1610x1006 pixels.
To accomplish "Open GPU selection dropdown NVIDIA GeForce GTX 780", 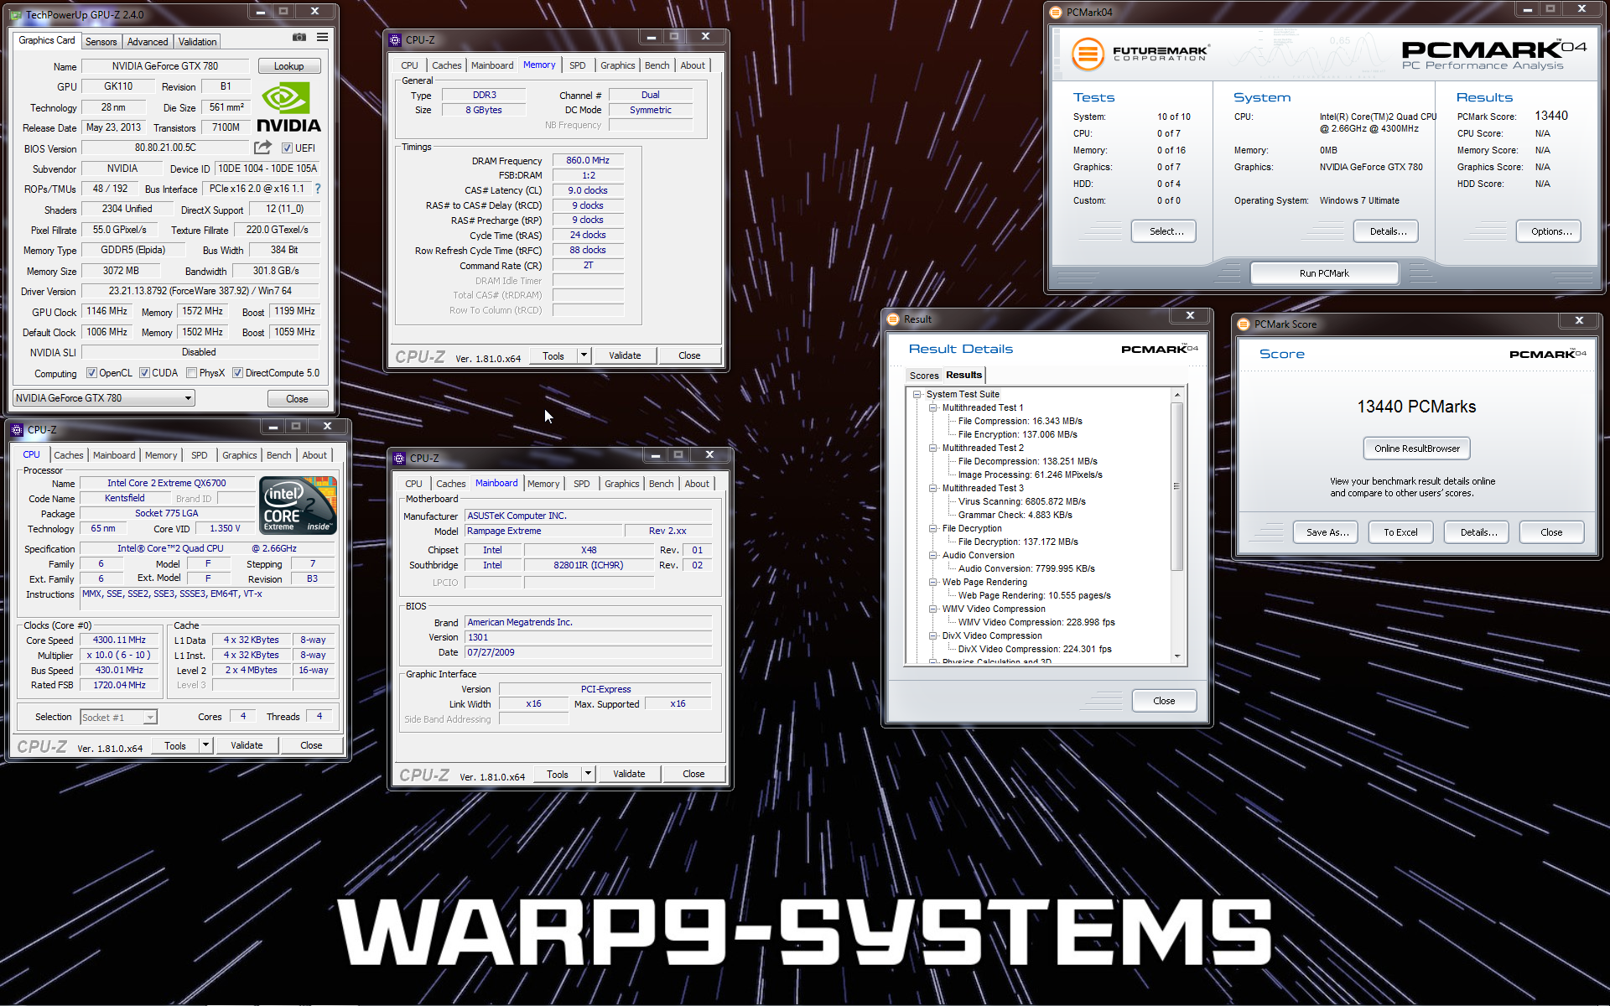I will pyautogui.click(x=104, y=398).
